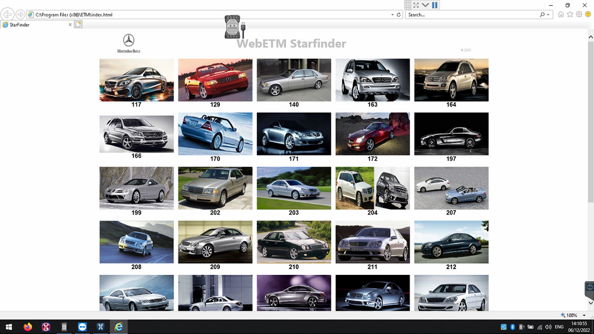
Task: Open Favorites using the star icon
Action: [570, 14]
